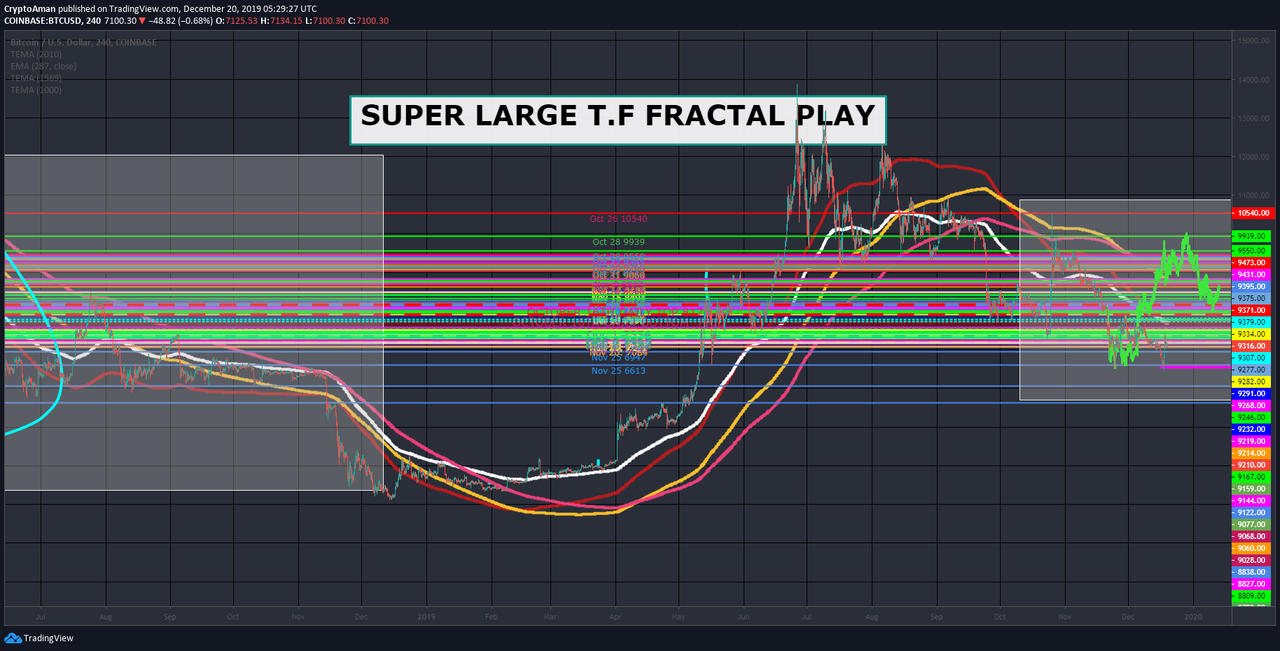1280x651 pixels.
Task: Click the Jun label on time axis
Action: (744, 617)
